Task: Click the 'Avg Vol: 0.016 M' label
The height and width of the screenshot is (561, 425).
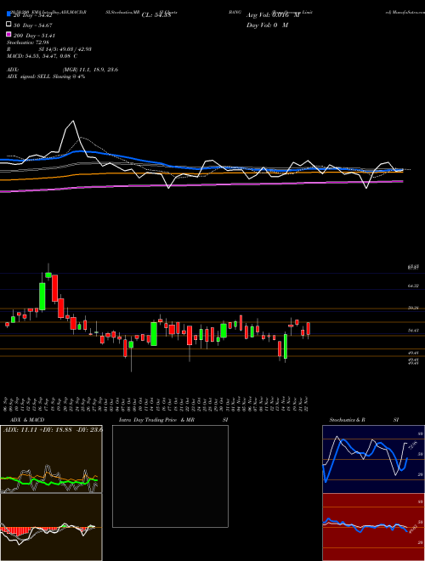Action: click(x=273, y=15)
